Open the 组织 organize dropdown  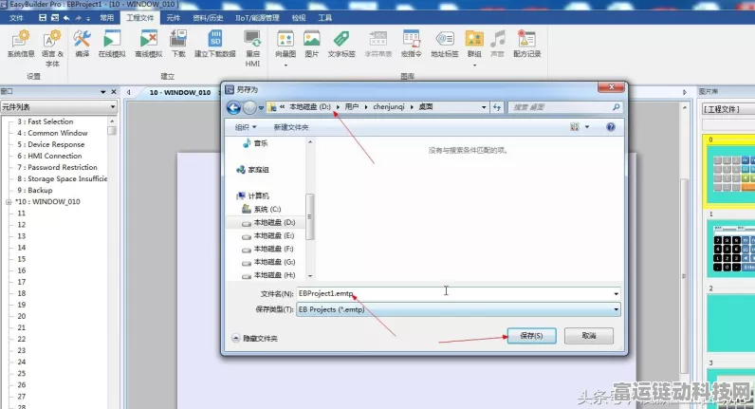245,127
